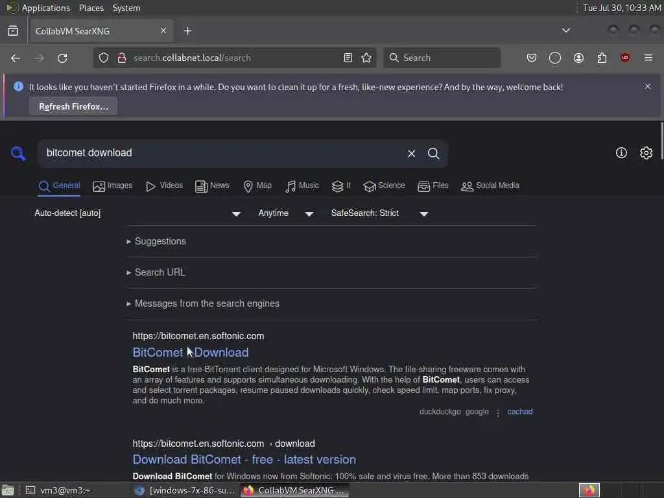
Task: Open the uBlock Origin extension icon
Action: (x=625, y=58)
